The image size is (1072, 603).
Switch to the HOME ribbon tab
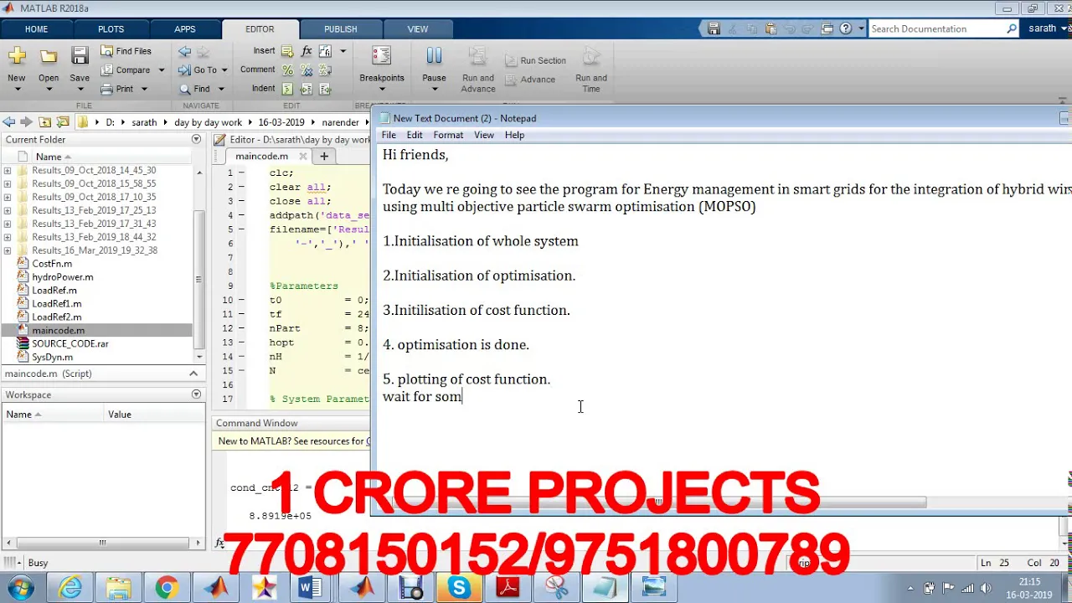coord(36,28)
